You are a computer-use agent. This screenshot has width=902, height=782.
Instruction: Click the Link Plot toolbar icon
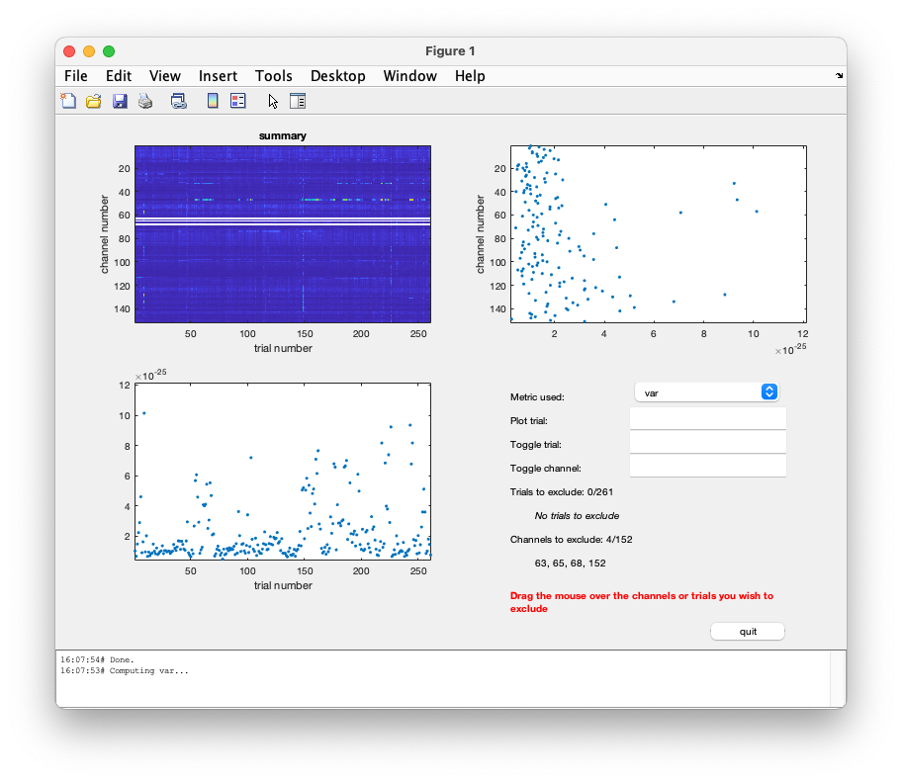[179, 101]
